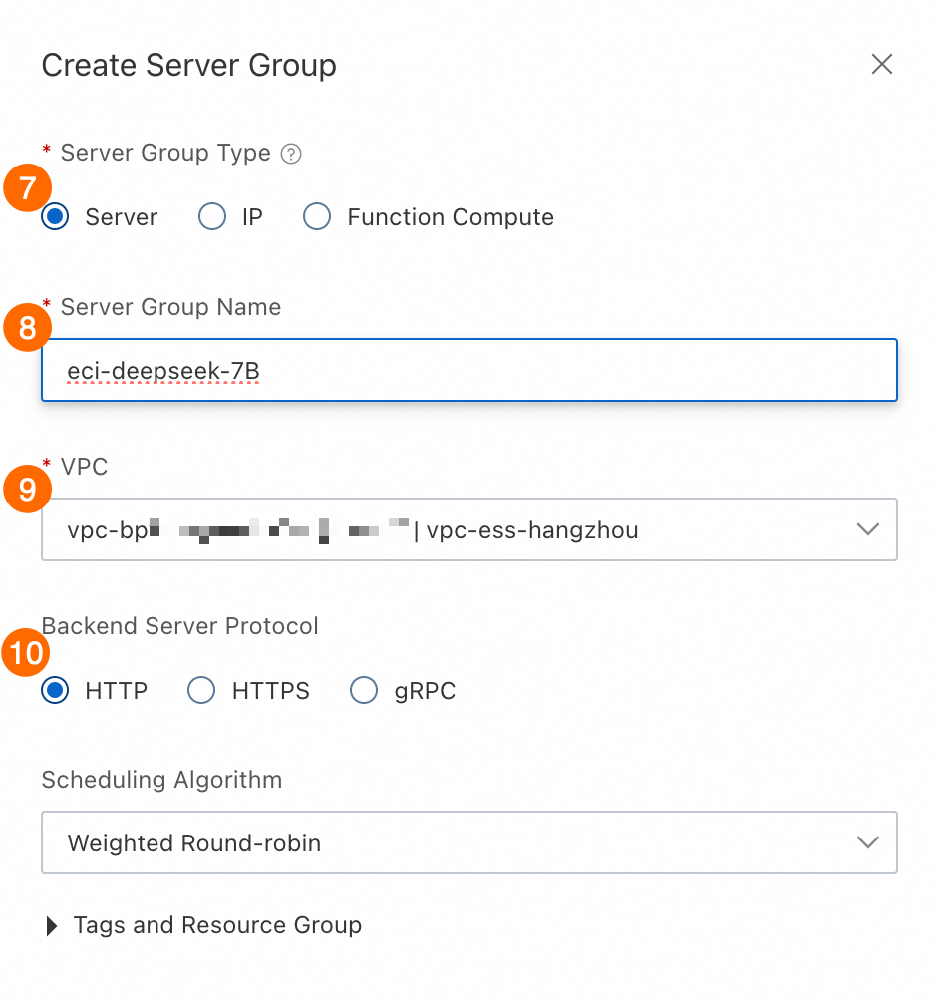Open the VPC selection dropdown
Screen dimensions: 935x1005
468,529
